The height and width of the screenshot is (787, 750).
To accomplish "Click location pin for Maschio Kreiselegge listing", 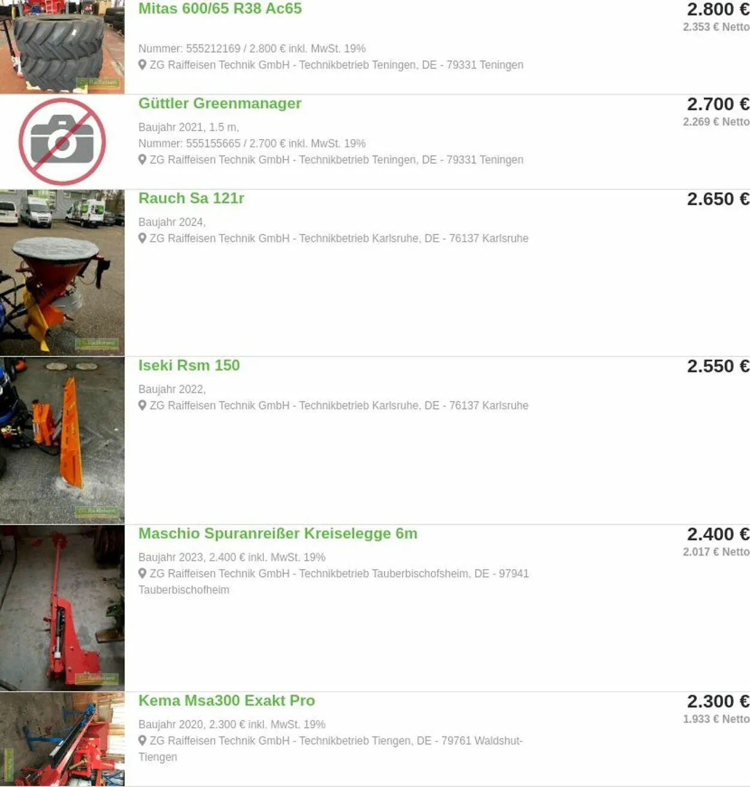I will coord(142,573).
